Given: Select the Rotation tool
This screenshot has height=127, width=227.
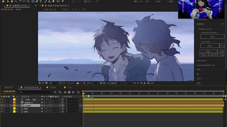Looking at the screenshot, I should pos(20,2).
